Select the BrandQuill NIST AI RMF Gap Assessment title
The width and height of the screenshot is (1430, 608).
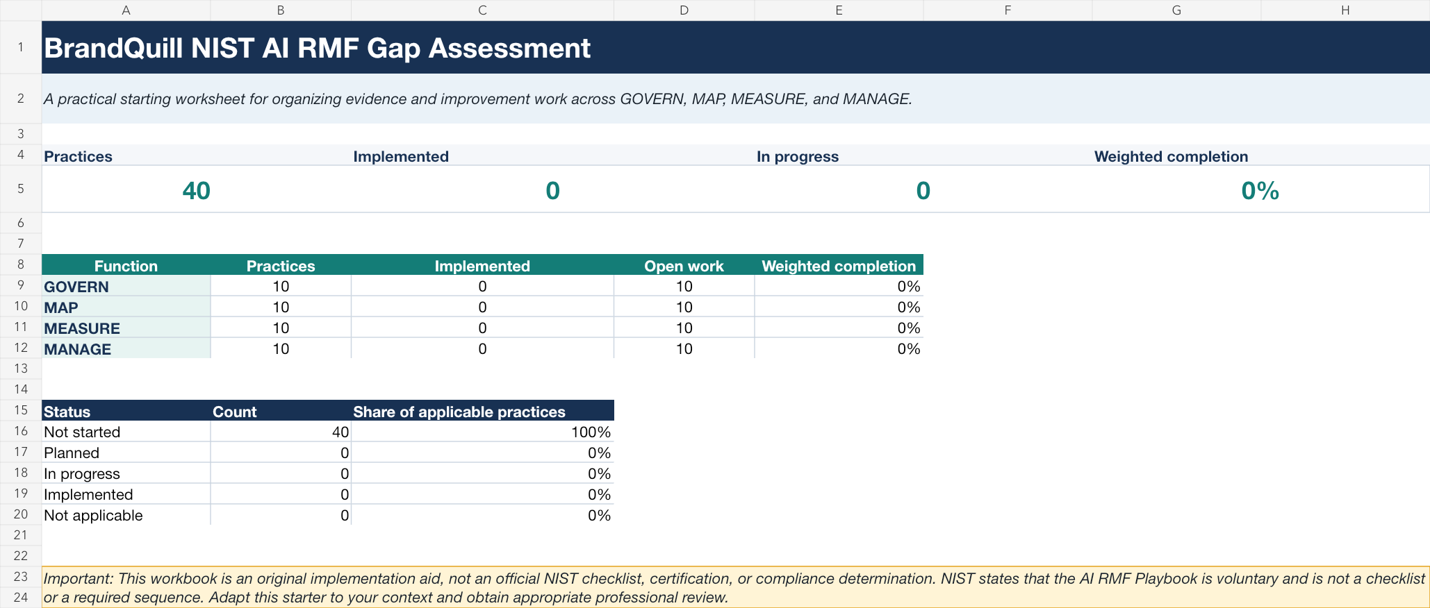(x=317, y=48)
